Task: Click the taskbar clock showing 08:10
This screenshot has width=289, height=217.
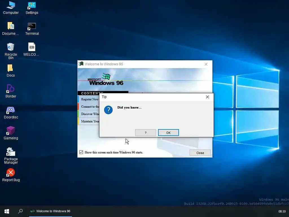Action: 282,211
